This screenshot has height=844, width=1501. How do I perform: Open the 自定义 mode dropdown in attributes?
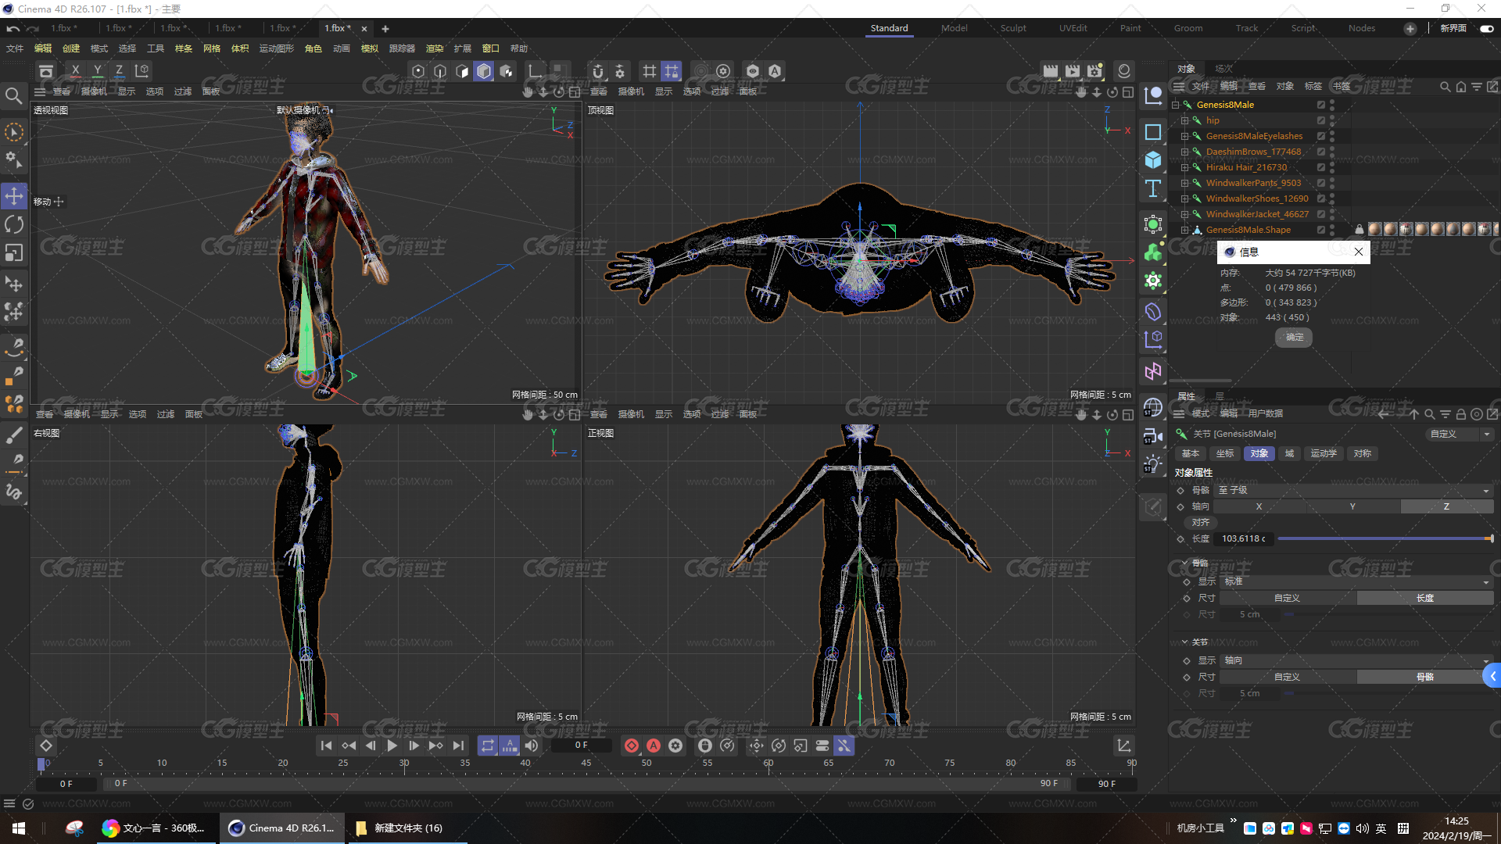[1458, 434]
